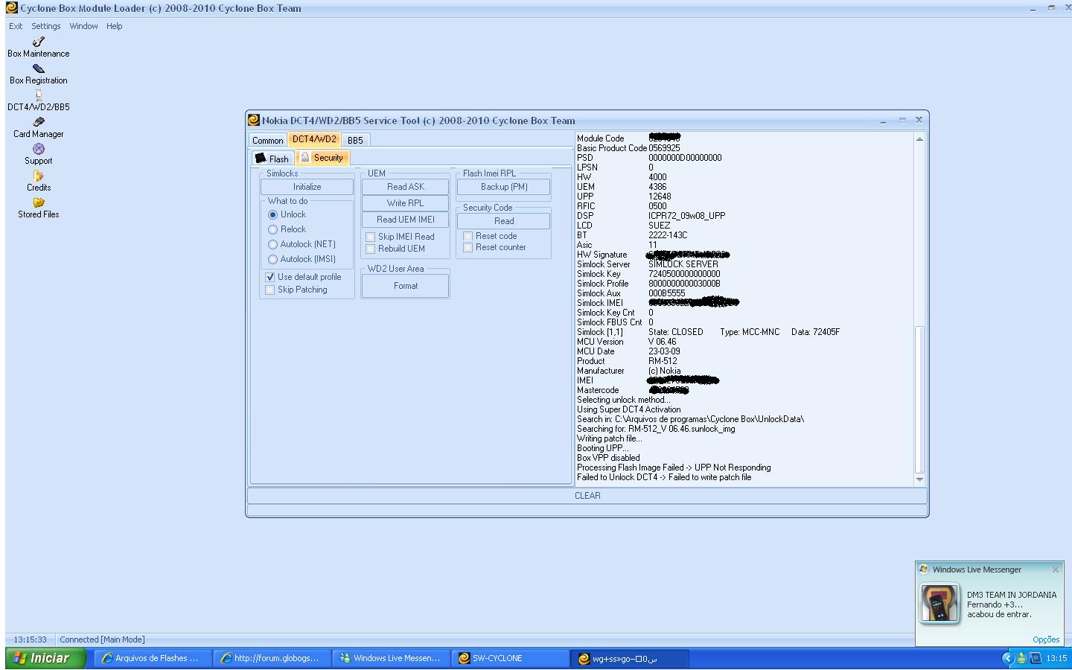Click the Read UEM IMEI button
Screen dimensions: 1072x670
point(406,220)
